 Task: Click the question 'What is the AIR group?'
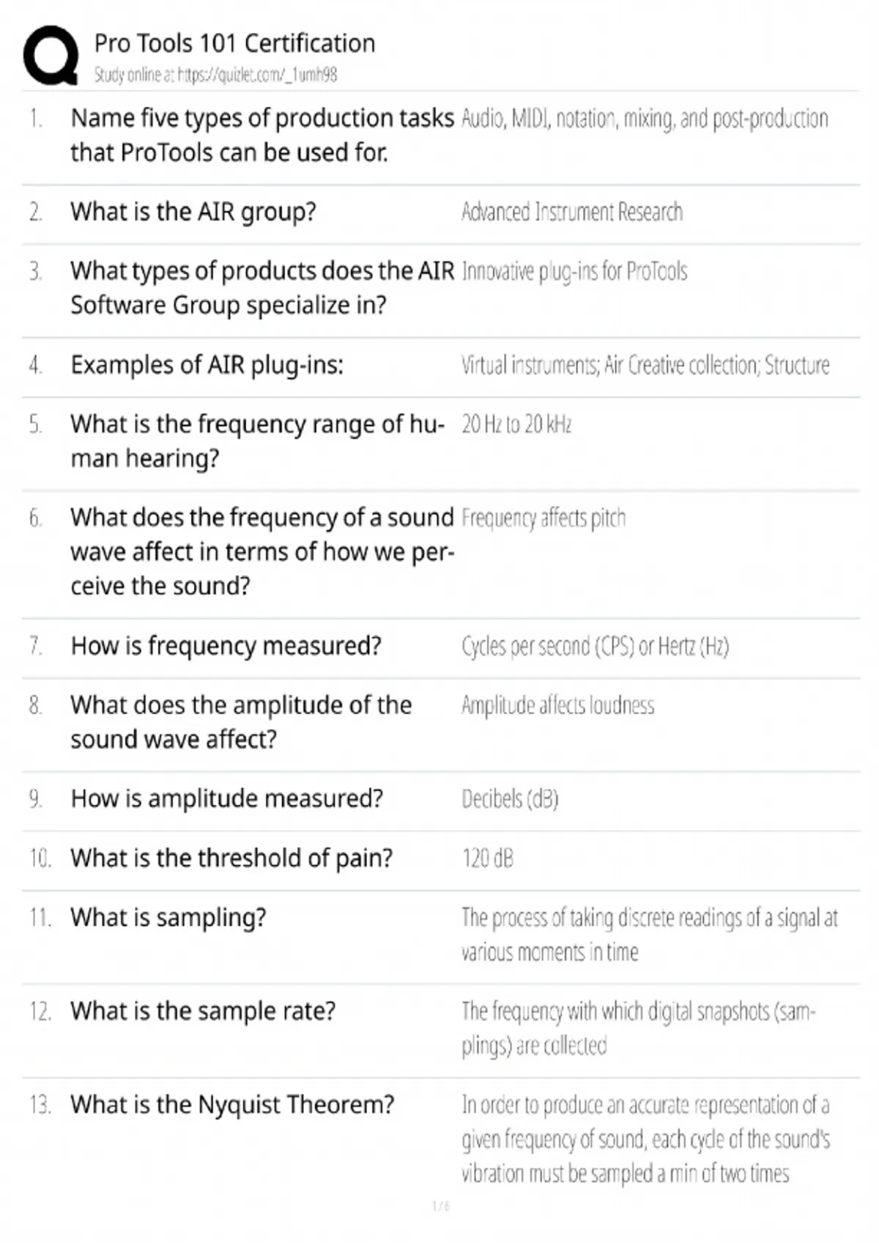click(x=193, y=212)
